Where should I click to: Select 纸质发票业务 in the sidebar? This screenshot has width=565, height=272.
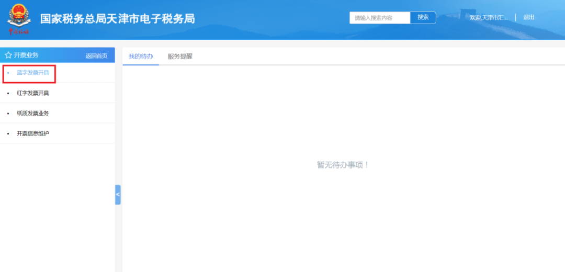point(33,114)
